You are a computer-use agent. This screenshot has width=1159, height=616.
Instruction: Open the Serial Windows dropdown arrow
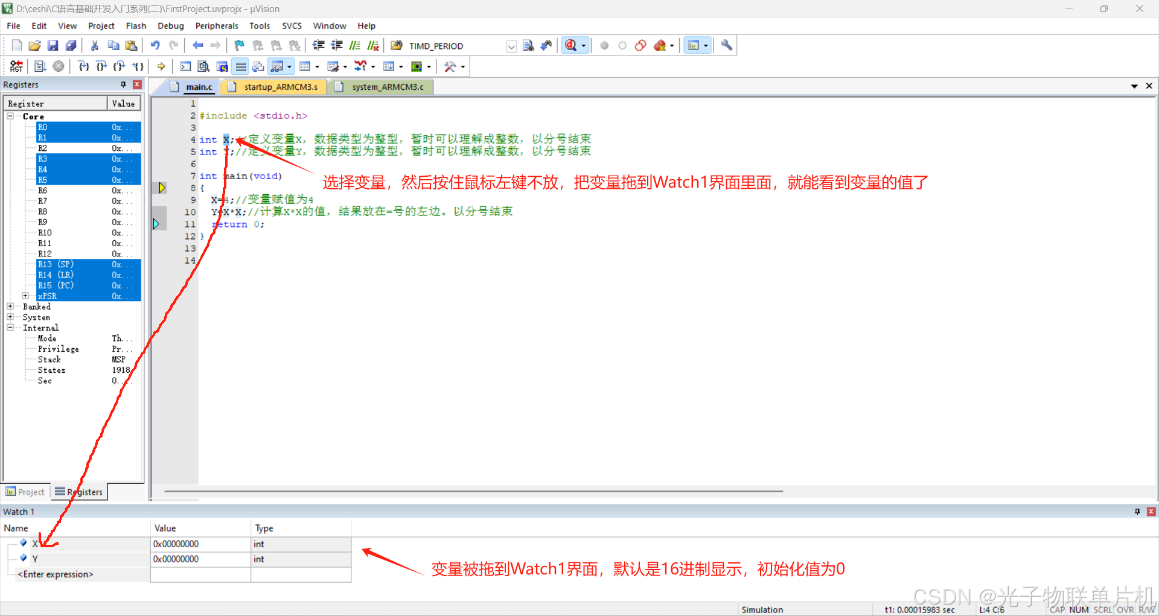click(x=345, y=67)
